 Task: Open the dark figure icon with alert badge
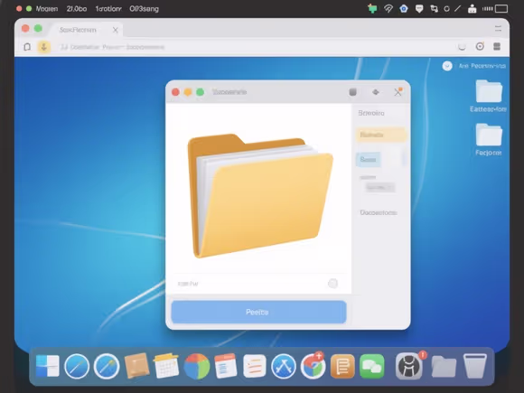pyautogui.click(x=409, y=366)
